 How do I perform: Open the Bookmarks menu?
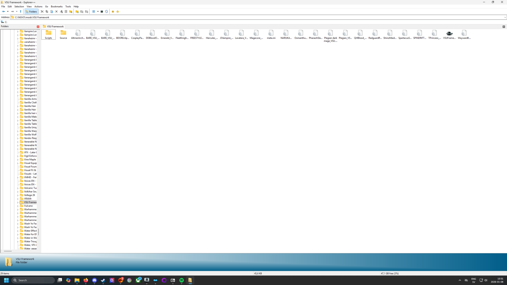[x=57, y=6]
